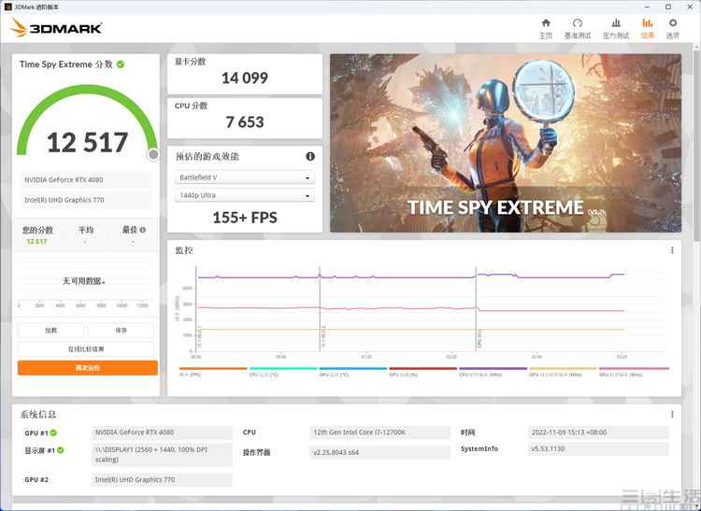Click the 2022-11-09 15:13 +08:00 time field
Viewport: 701px width, 511px height.
coord(598,433)
